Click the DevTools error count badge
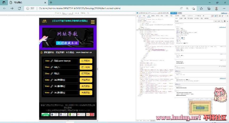Screen dimensions: 229x123 tap(213, 16)
